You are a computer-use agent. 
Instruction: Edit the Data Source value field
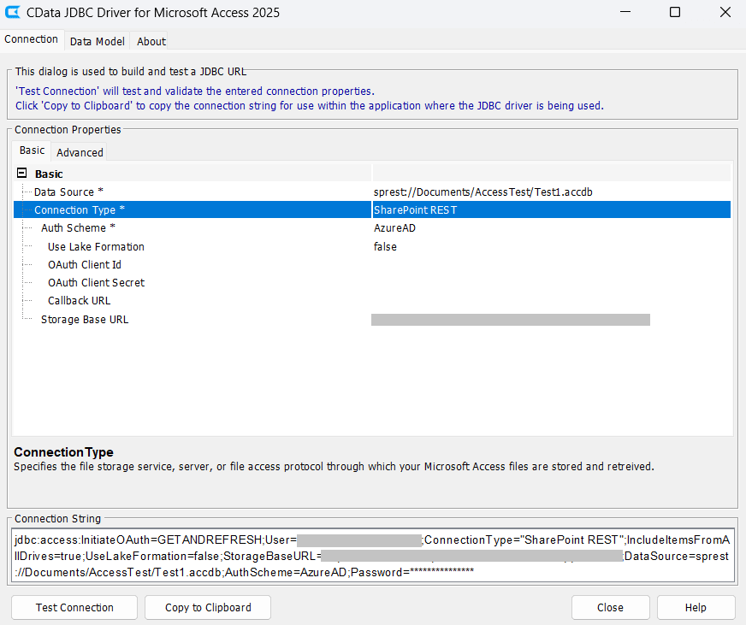[x=551, y=192]
